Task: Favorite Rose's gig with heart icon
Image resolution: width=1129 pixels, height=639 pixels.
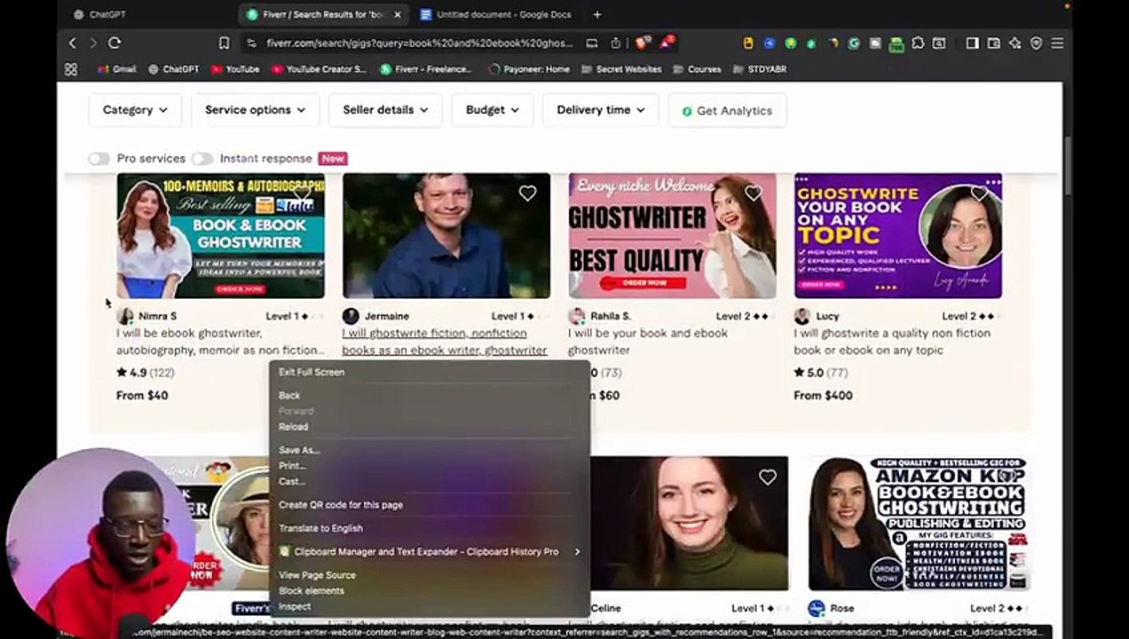Action: click(x=1007, y=477)
